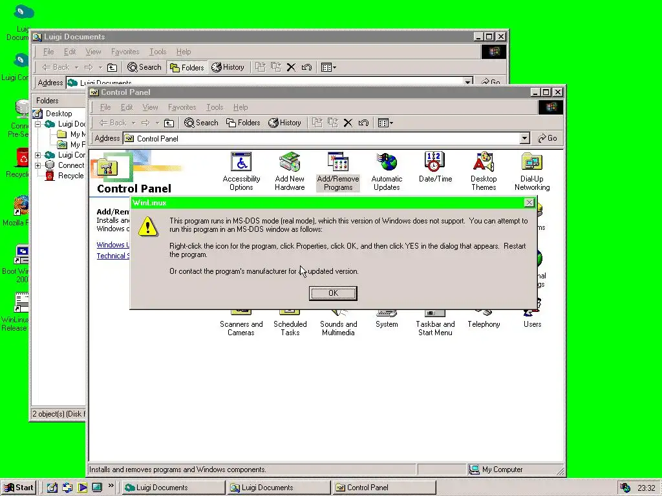Open File menu in Luigi Documents window
The image size is (662, 496).
click(48, 52)
